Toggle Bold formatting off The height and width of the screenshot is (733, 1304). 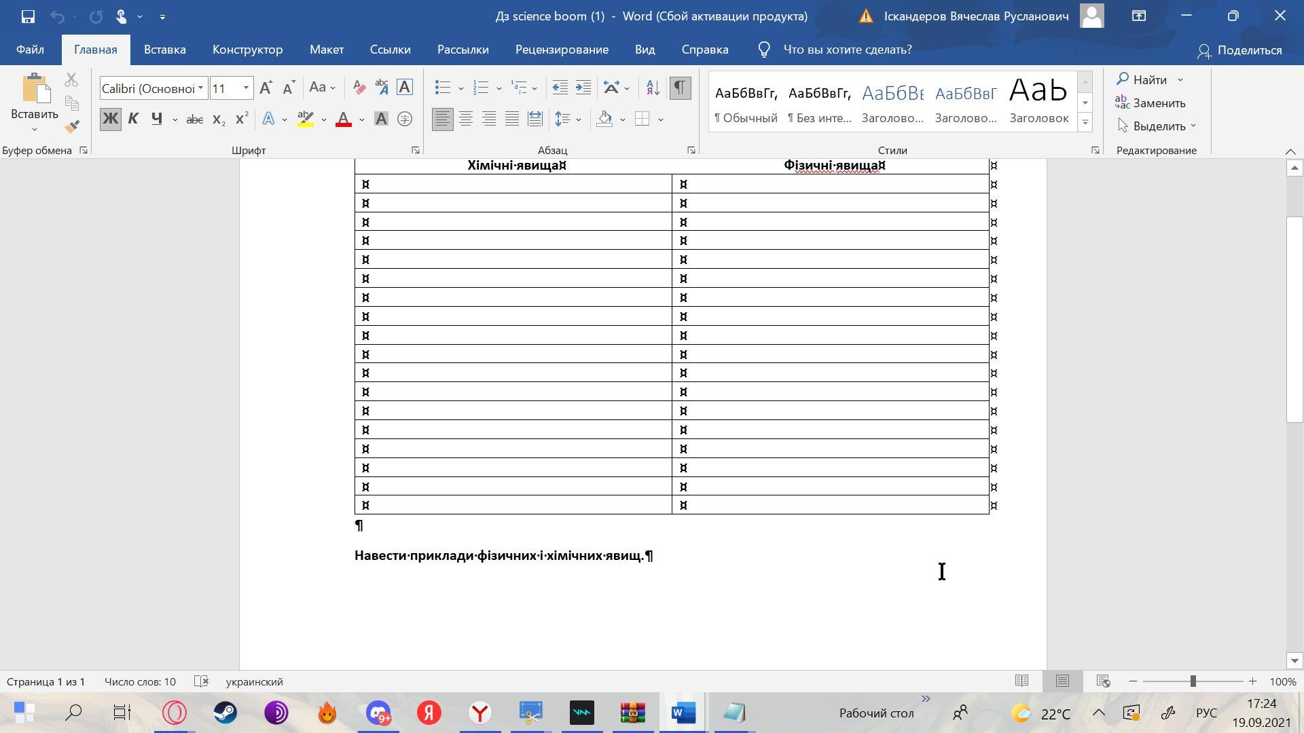pos(110,119)
